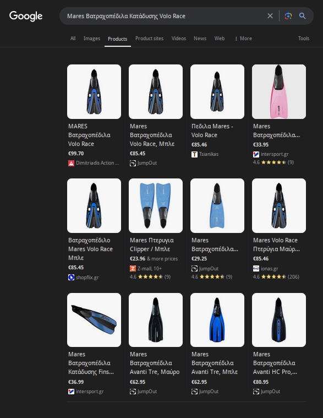
Task: Click the Tsianikas seller icon
Action: pyautogui.click(x=194, y=154)
